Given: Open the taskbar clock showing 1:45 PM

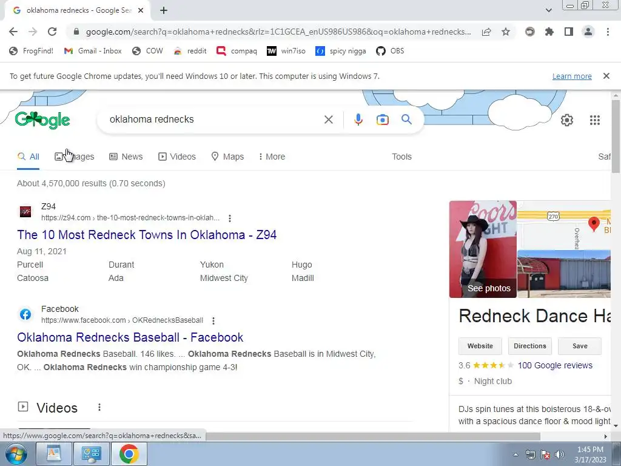Looking at the screenshot, I should 591,454.
